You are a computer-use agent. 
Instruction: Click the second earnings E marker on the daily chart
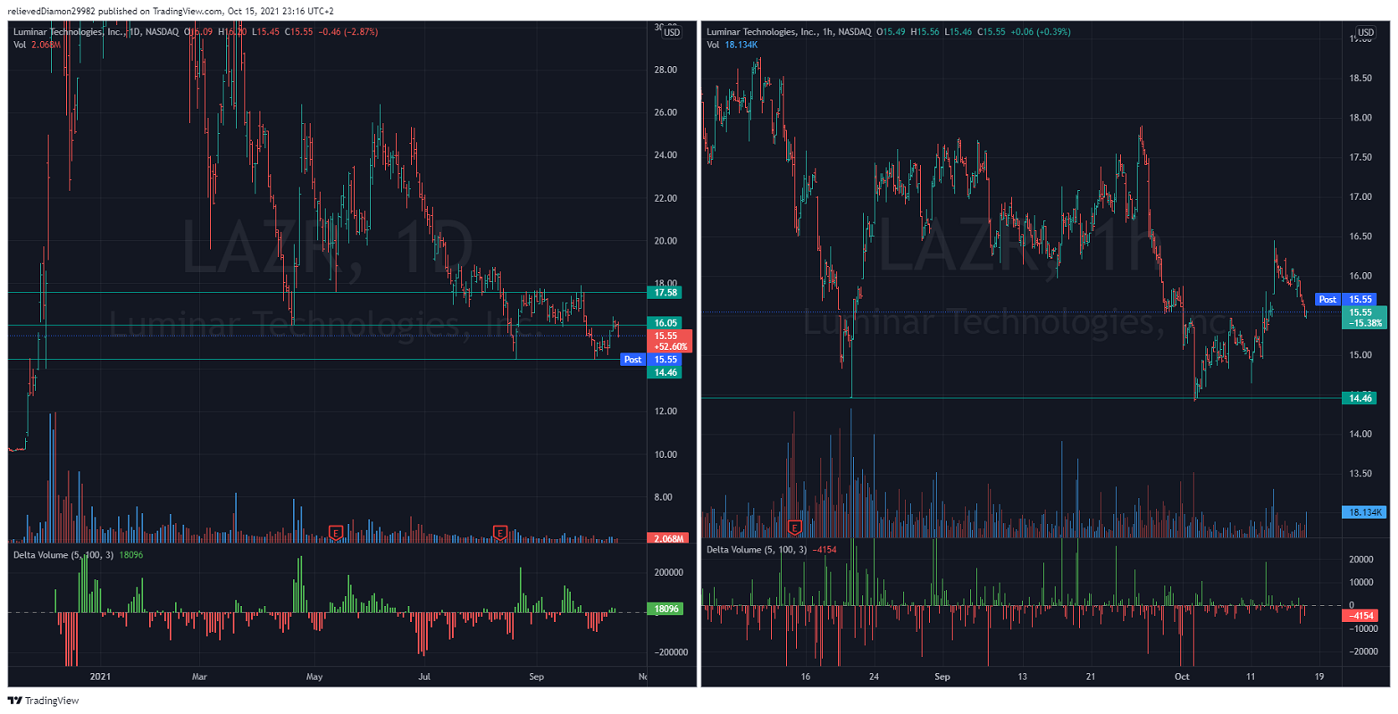(x=501, y=533)
